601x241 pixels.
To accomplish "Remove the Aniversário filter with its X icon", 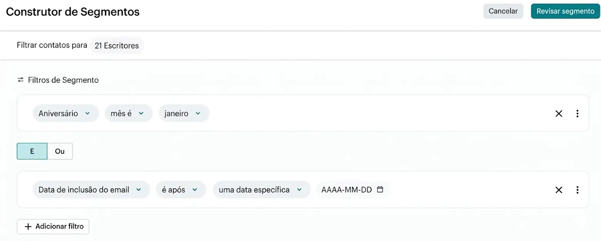I will pyautogui.click(x=559, y=114).
